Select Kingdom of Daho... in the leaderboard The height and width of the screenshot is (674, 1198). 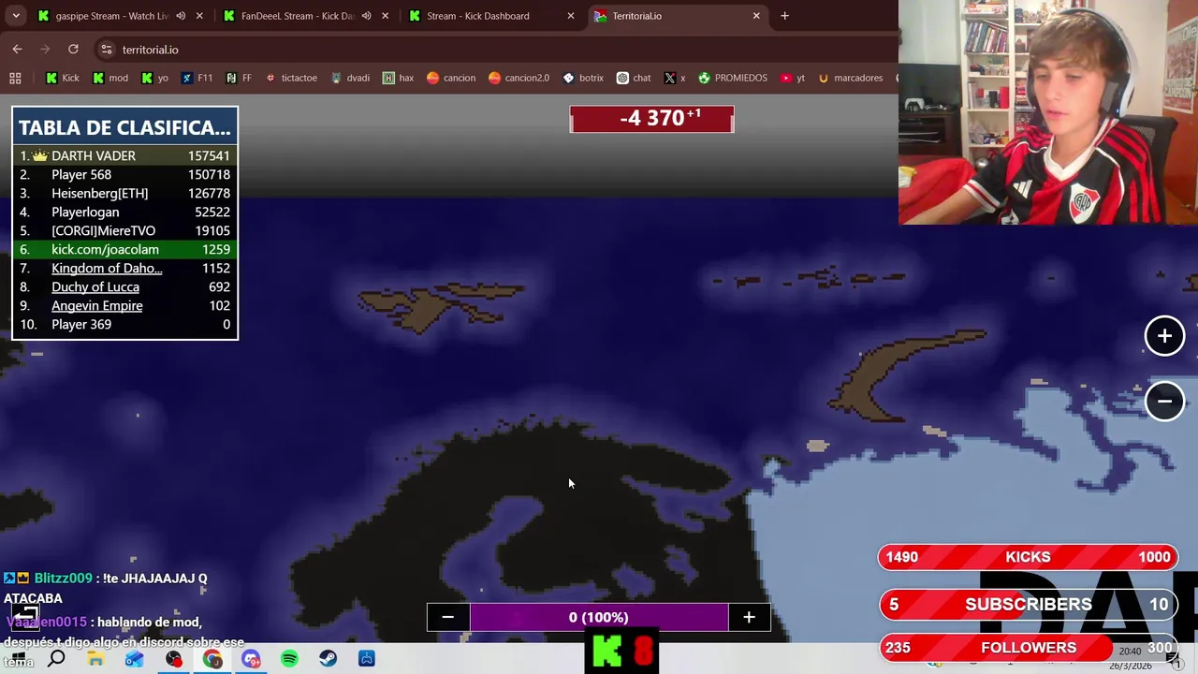coord(124,268)
